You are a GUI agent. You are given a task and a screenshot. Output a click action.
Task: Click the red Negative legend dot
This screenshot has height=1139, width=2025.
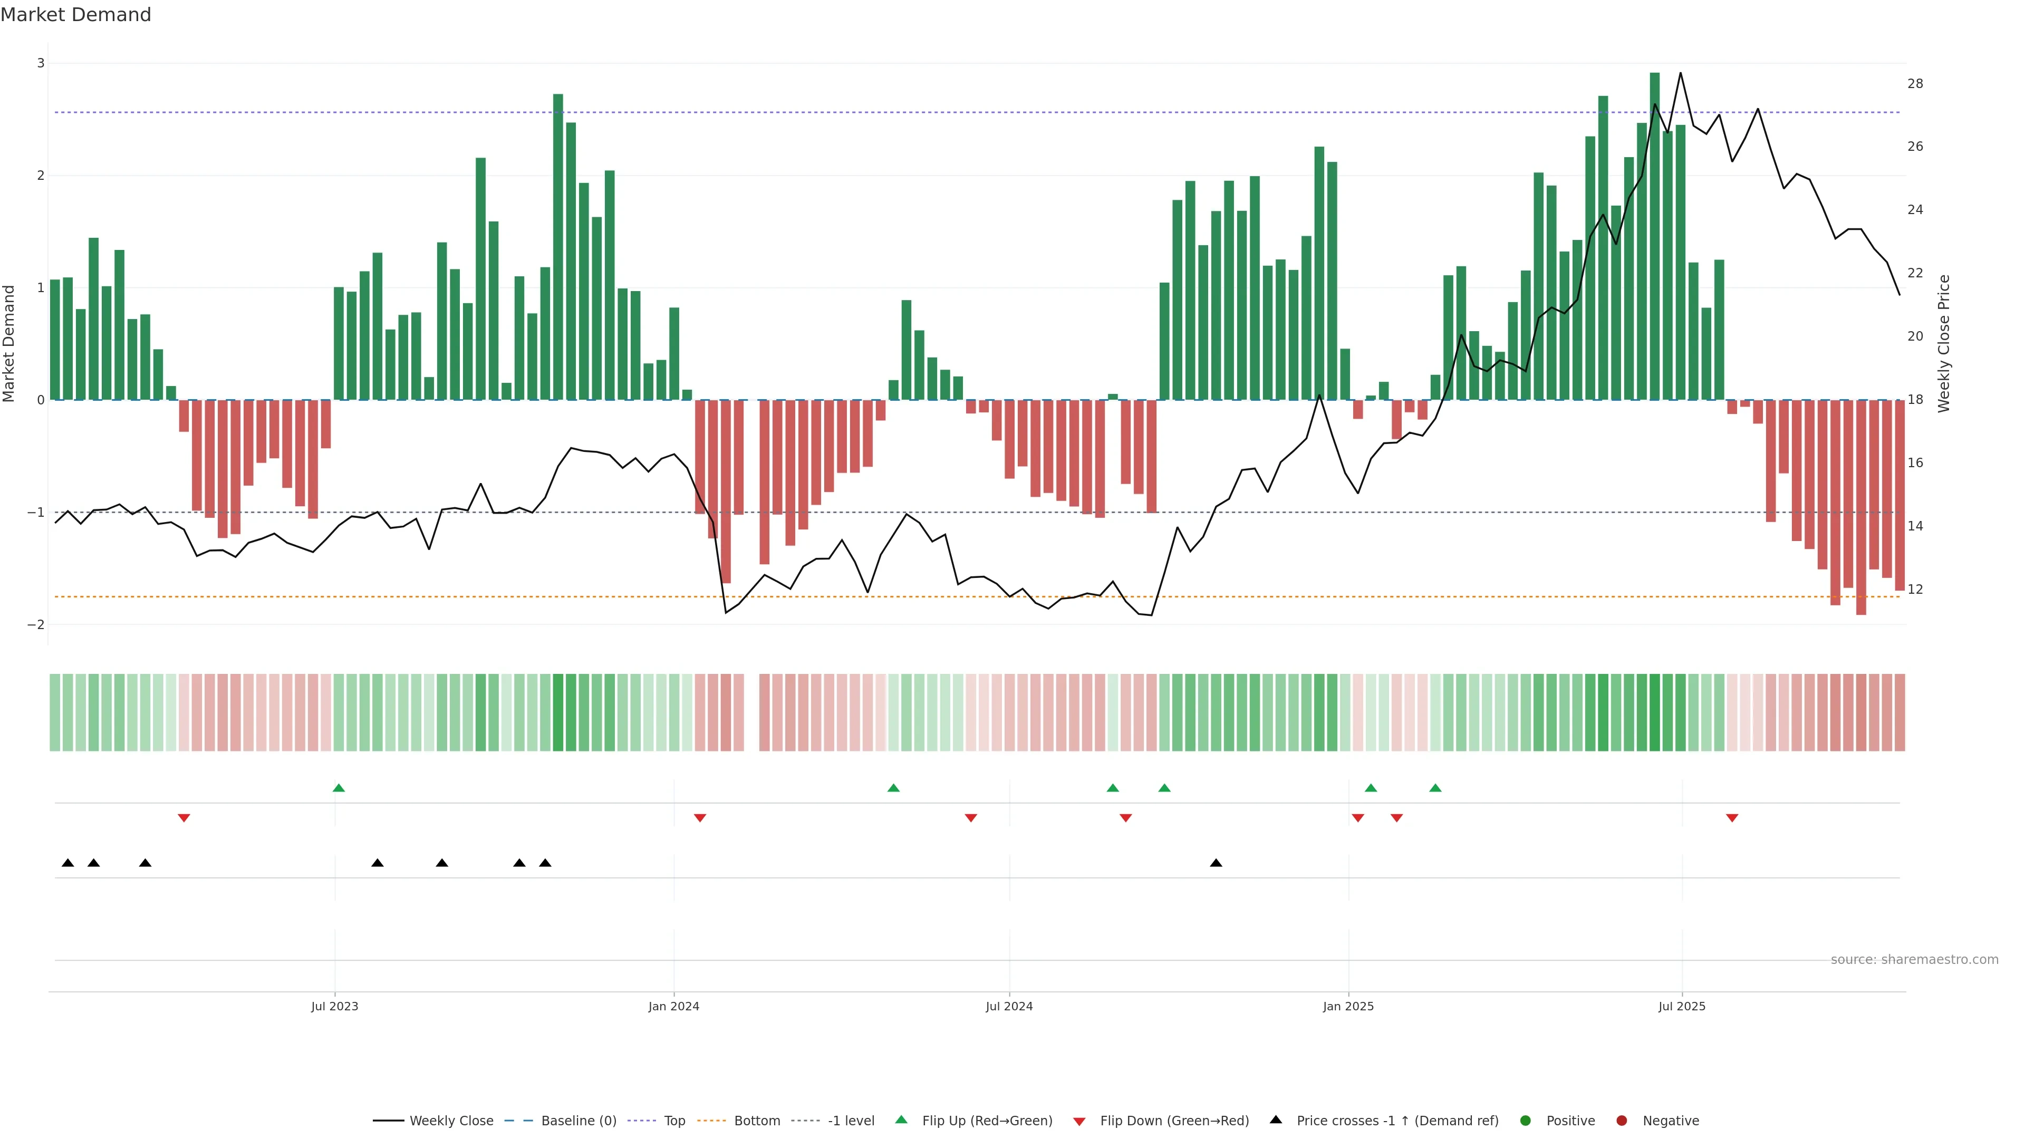(1622, 1121)
